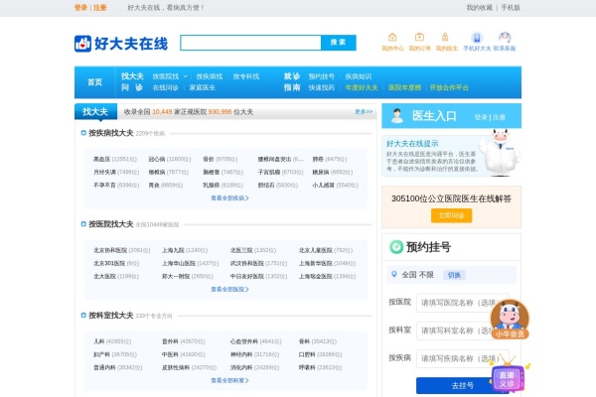Open 预约挂号 nav item

coord(322,76)
